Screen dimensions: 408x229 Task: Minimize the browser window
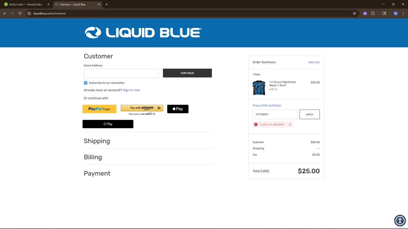(384, 4)
